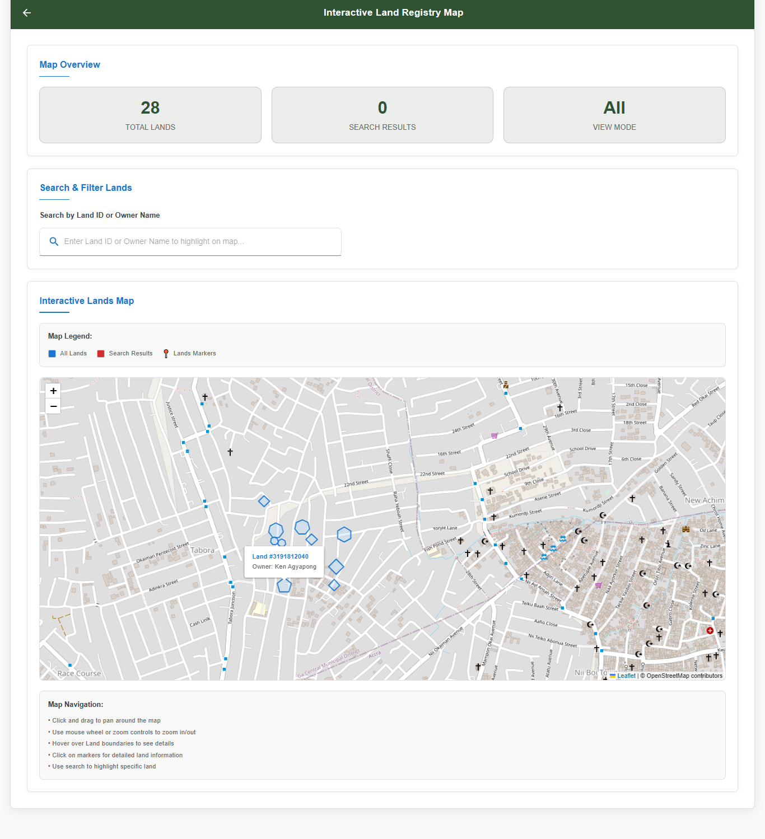This screenshot has width=765, height=839.
Task: Select the pentagon-shaped land polygon below popup
Action: point(284,586)
